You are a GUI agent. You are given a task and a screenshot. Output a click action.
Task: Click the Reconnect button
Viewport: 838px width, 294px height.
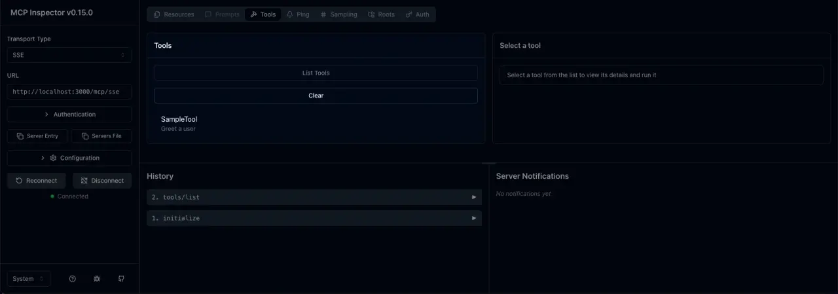37,181
